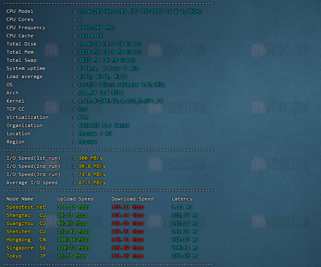Screen dimensions: 321x267
Task: Click the Tokyo latency 279.45 ms
Action: [185, 256]
